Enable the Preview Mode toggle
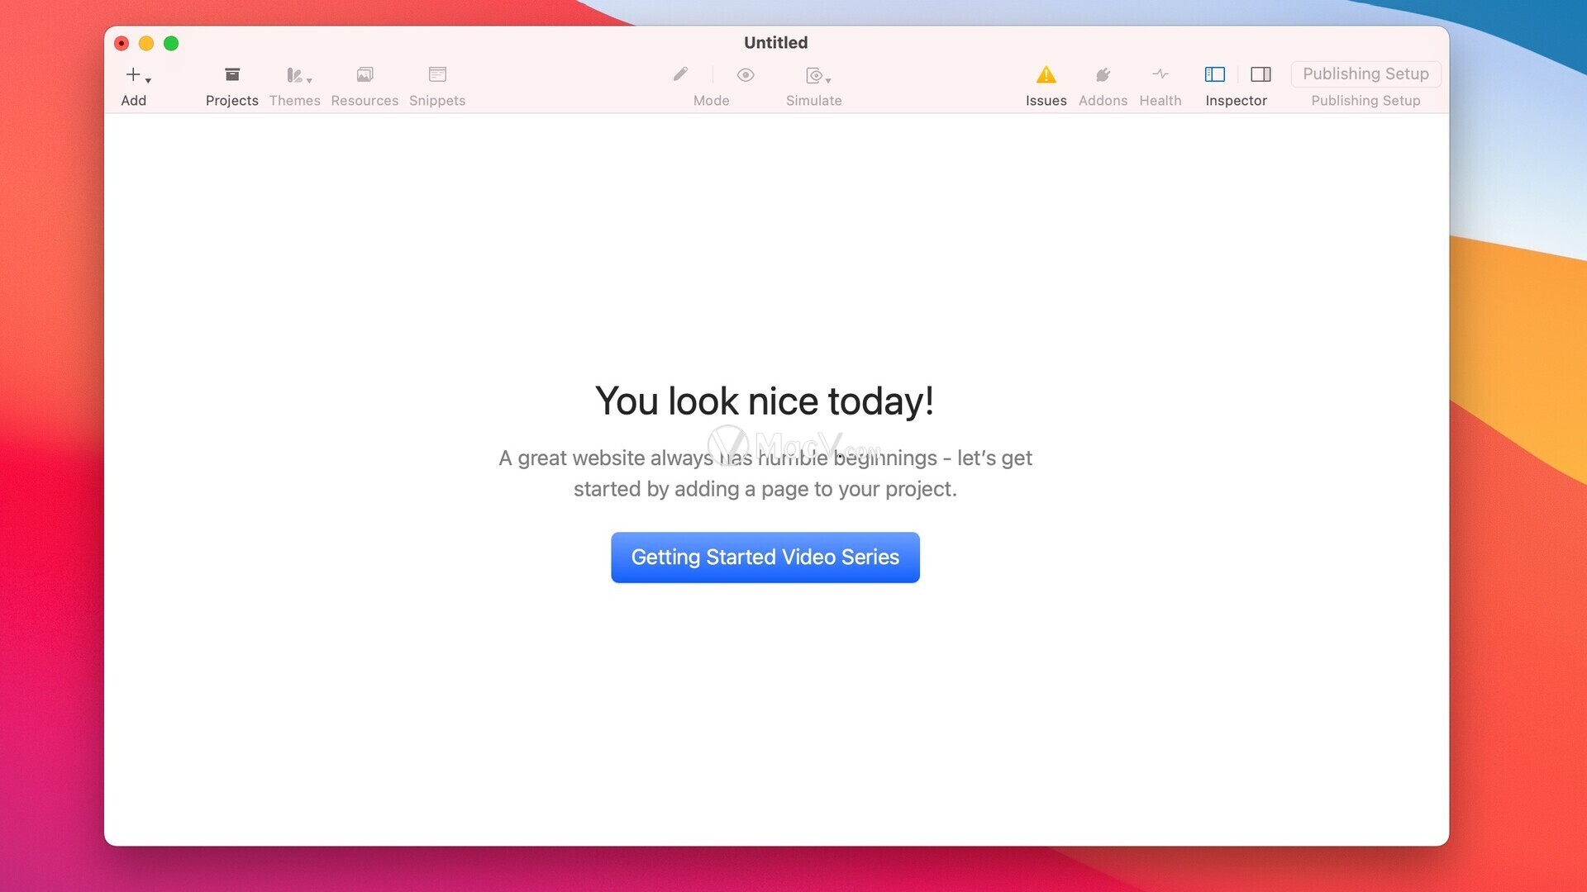Viewport: 1587px width, 892px height. (746, 74)
